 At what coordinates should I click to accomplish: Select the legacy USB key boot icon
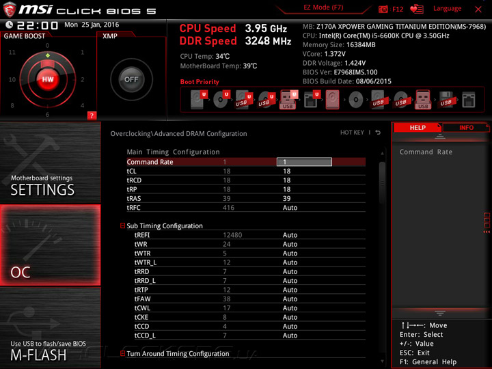click(x=423, y=100)
